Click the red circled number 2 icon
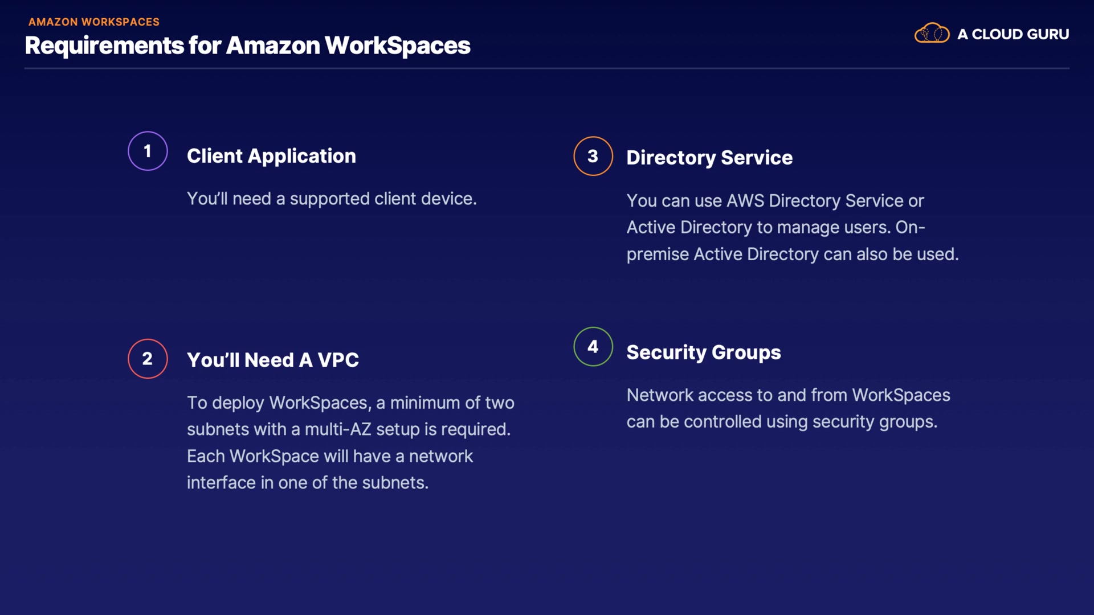Screen dimensions: 1094x615 (x=148, y=359)
